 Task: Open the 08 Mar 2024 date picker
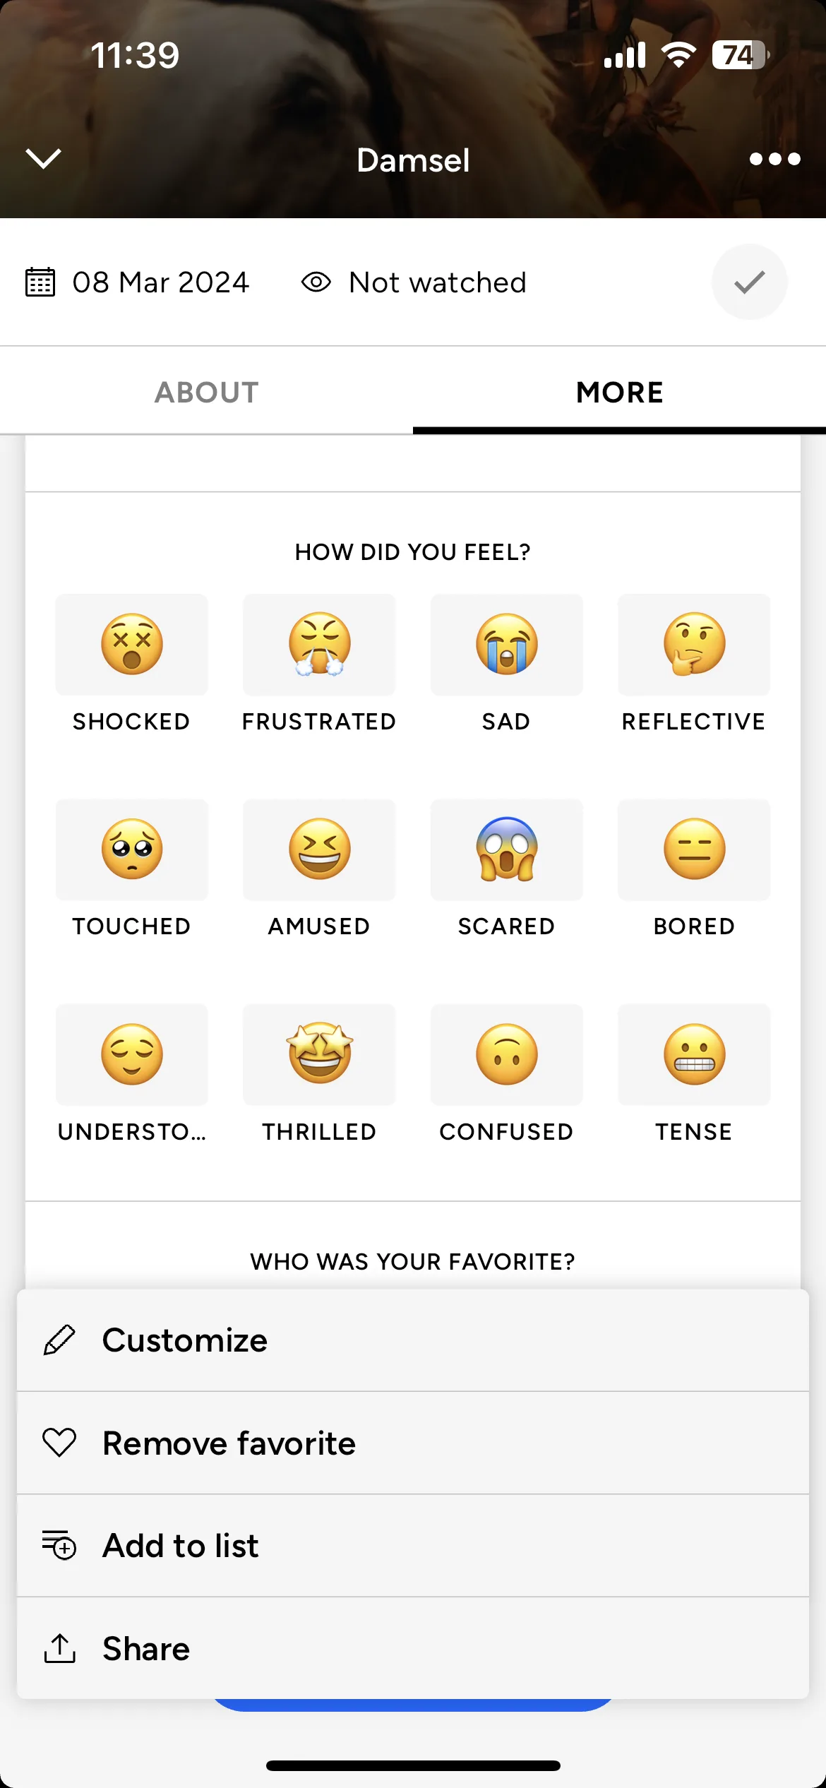click(x=137, y=282)
